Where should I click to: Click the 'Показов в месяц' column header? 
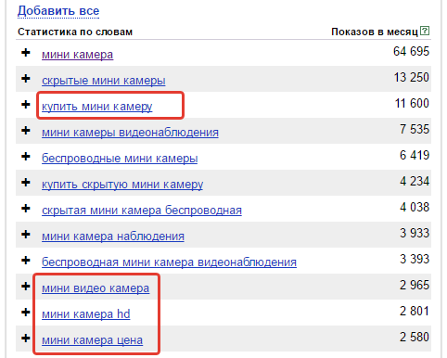375,32
